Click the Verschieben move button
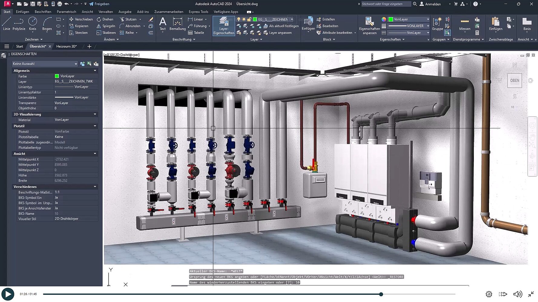The height and width of the screenshot is (302, 538). (x=81, y=19)
